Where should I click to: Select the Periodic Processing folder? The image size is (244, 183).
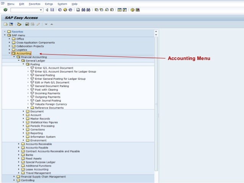point(42,126)
